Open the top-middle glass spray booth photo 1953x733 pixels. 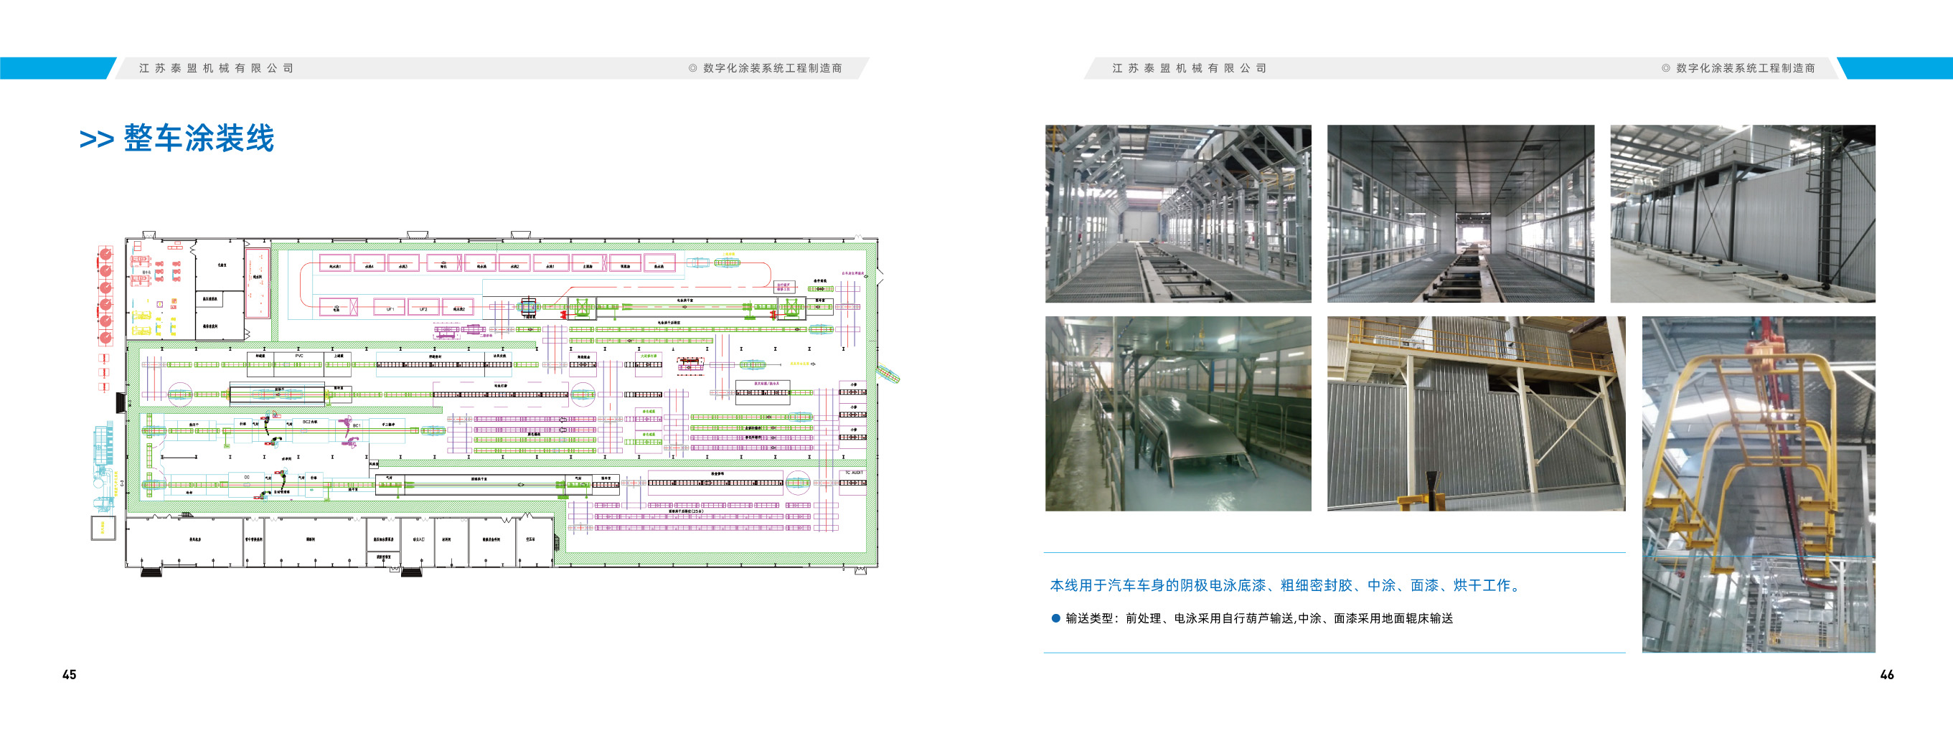pos(1460,214)
